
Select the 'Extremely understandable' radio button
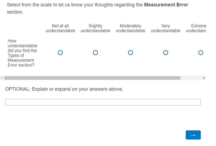click(x=201, y=53)
